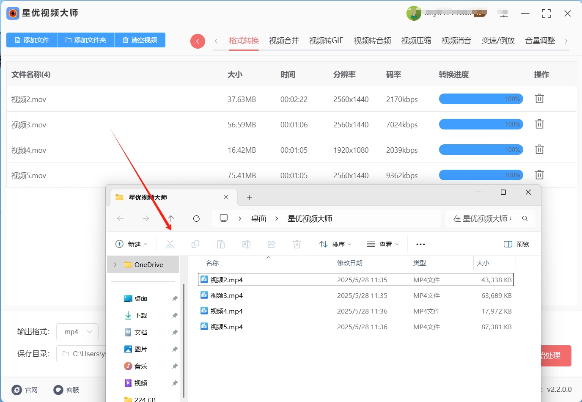Close the 星优视频大师 Explorer tab
The height and width of the screenshot is (402, 582).
coord(226,197)
